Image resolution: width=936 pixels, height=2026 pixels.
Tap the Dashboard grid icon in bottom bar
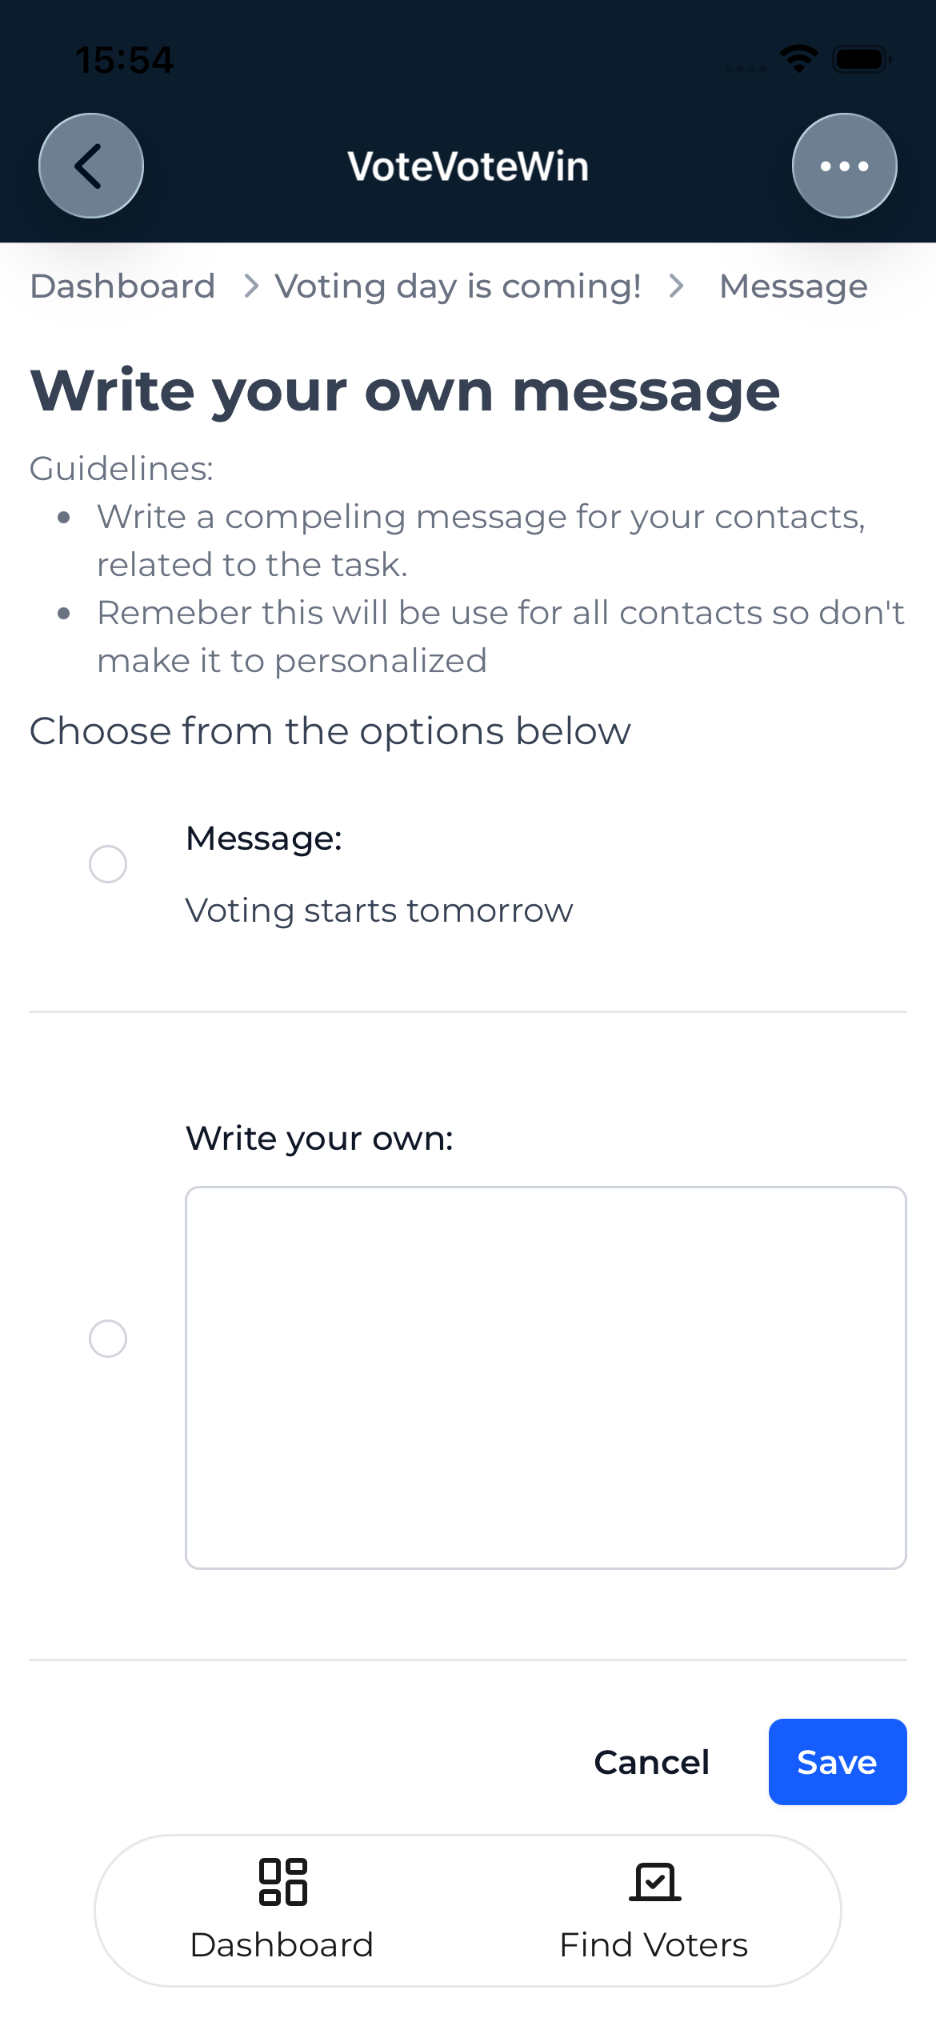tap(282, 1881)
